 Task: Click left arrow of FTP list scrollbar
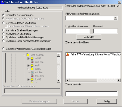(x=67, y=80)
